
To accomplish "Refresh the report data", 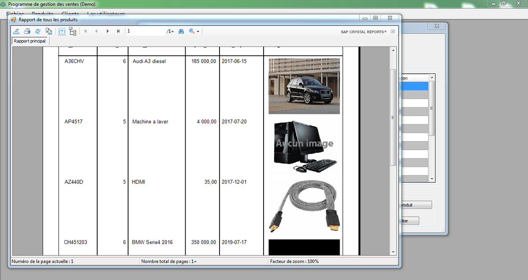I will pyautogui.click(x=38, y=31).
